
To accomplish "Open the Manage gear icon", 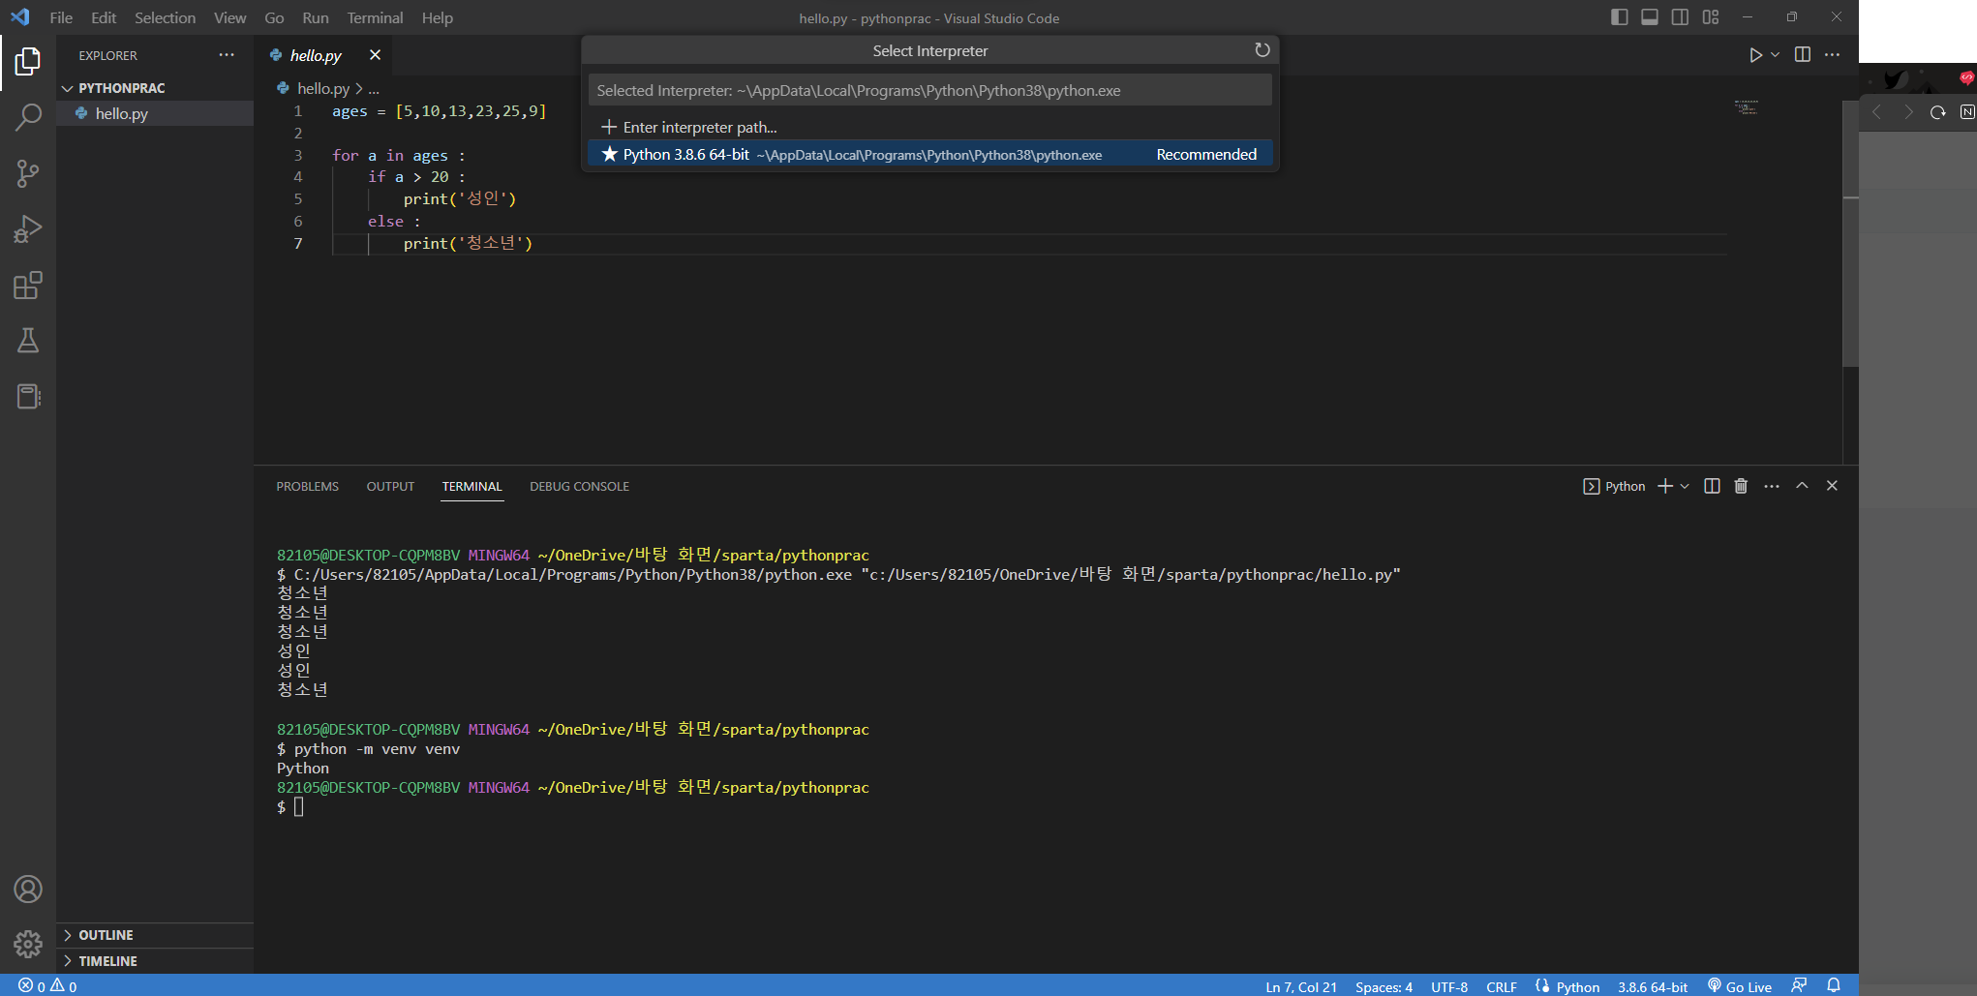I will 28,944.
